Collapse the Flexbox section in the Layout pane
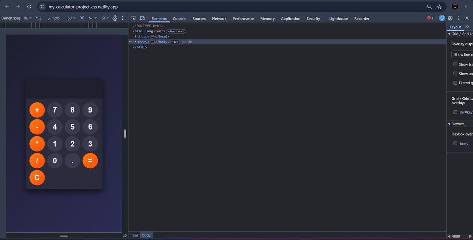473x240 pixels. pyautogui.click(x=449, y=124)
